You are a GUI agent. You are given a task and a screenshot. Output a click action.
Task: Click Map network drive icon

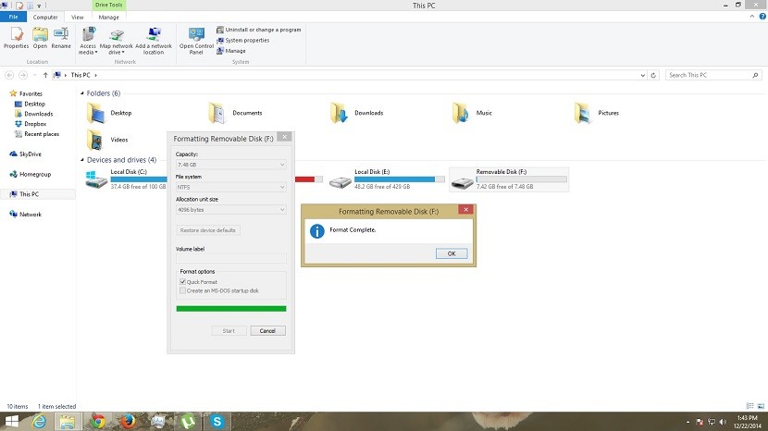[116, 41]
